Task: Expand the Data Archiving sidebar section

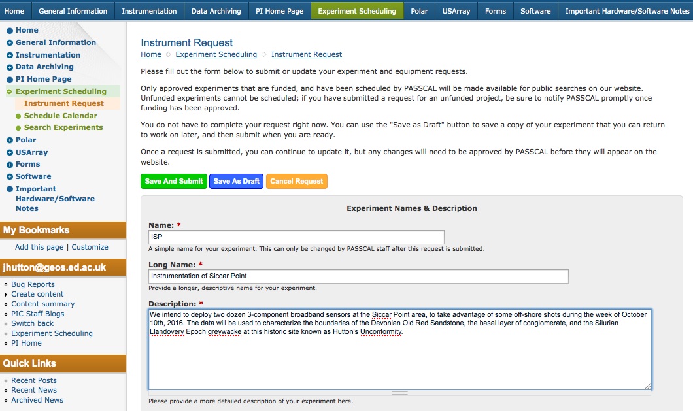Action: [10, 67]
